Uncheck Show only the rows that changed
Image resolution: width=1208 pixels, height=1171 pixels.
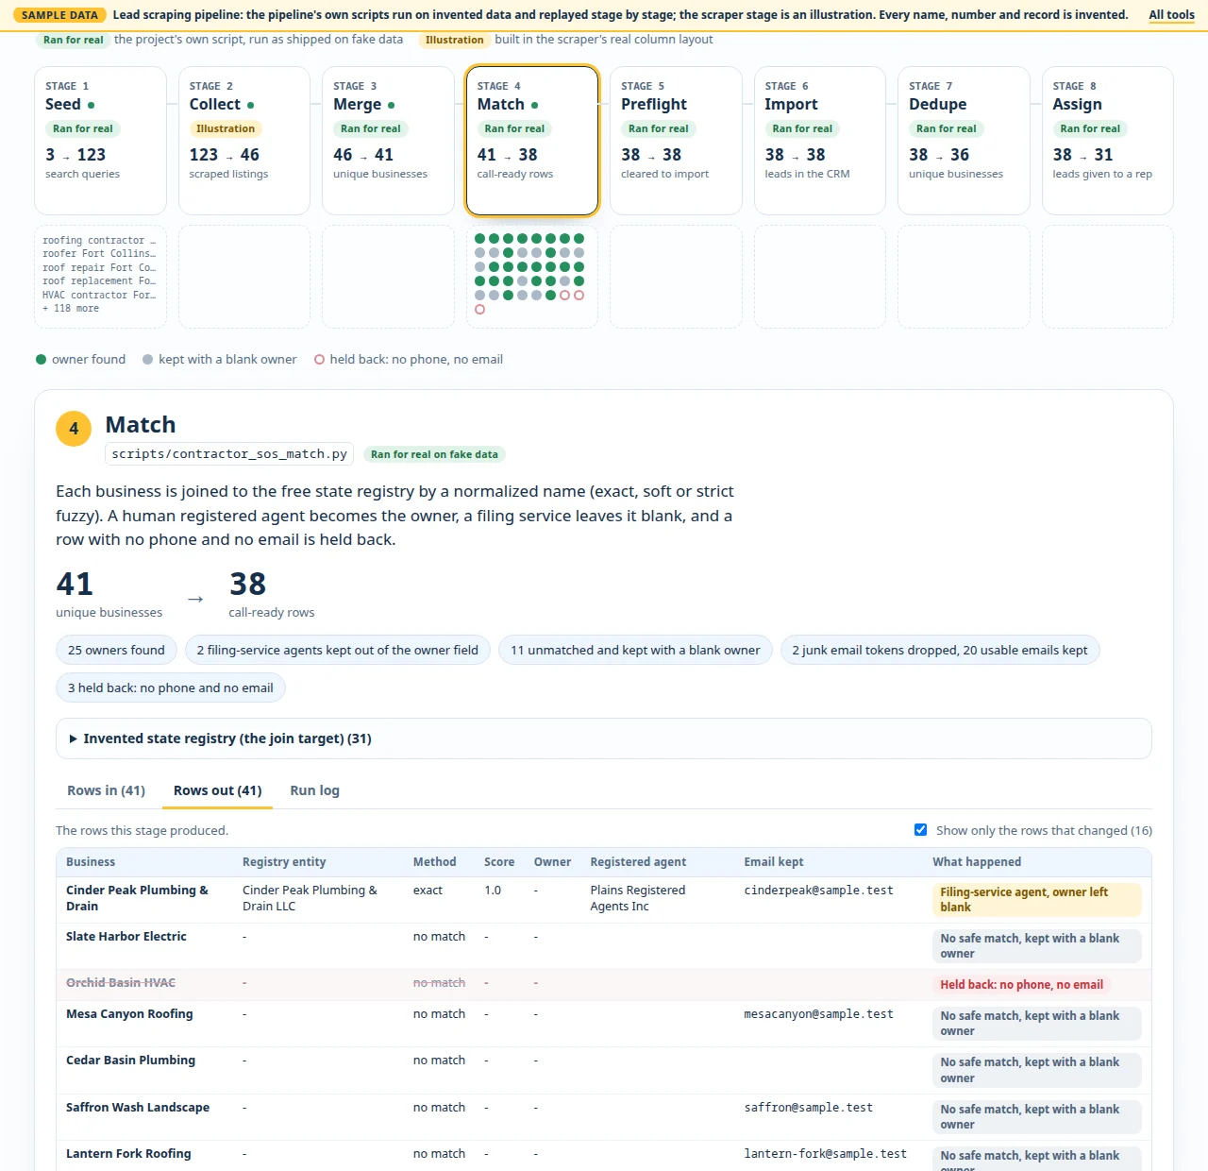920,830
